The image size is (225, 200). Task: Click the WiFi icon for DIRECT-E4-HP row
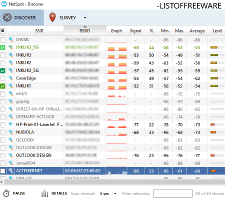[10, 109]
